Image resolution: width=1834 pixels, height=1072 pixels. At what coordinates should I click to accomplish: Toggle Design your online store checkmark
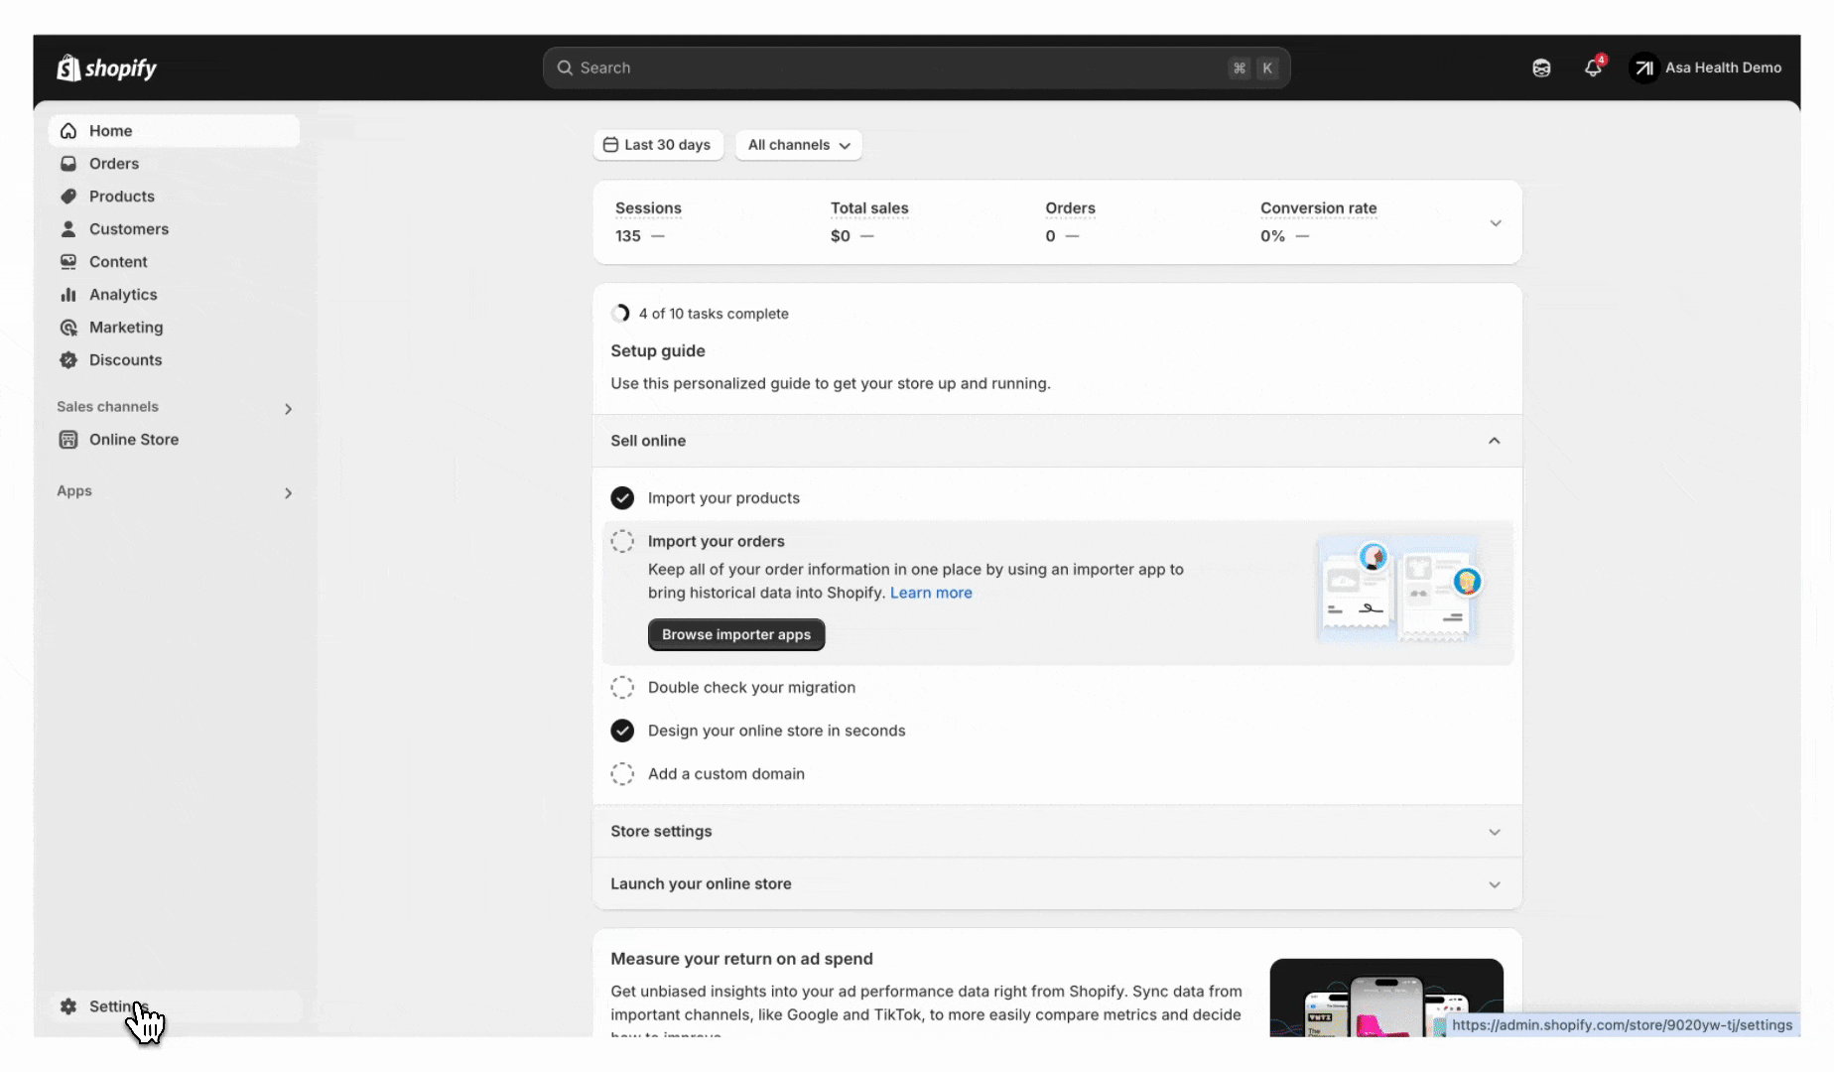click(622, 731)
